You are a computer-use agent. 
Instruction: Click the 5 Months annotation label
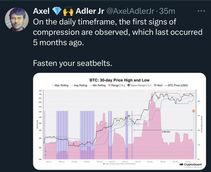point(166,131)
